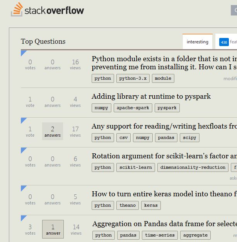Select the scikit-learn tag

pos(136,167)
